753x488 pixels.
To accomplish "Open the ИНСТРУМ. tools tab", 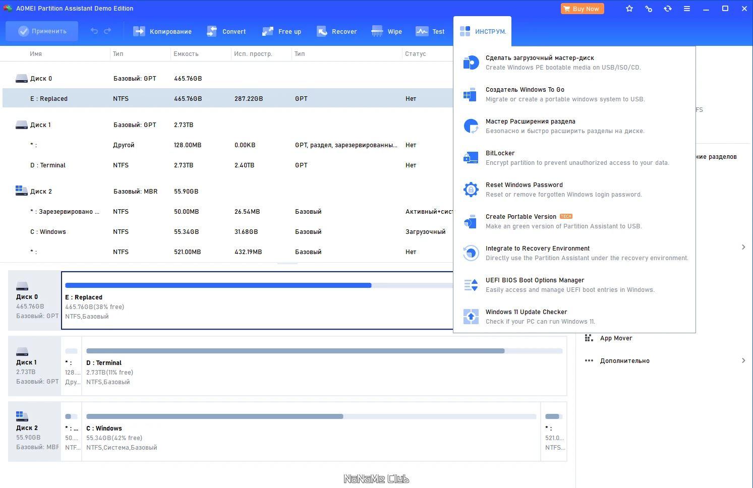I will click(x=482, y=31).
